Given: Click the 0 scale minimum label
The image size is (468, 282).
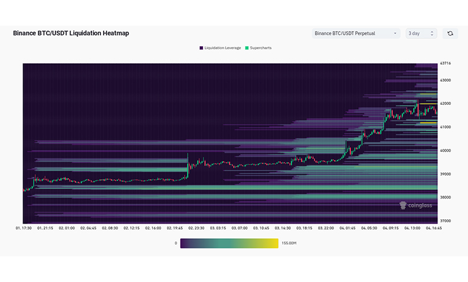Looking at the screenshot, I should pyautogui.click(x=175, y=243).
